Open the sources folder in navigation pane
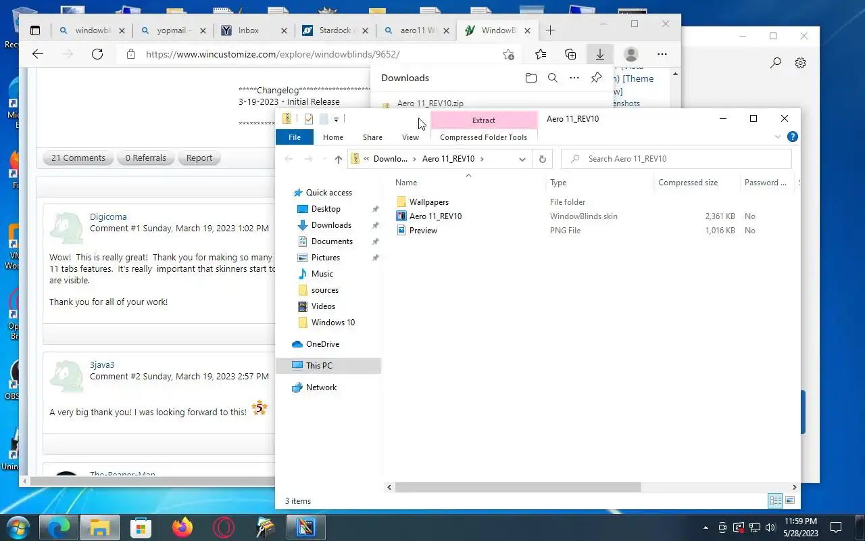The image size is (865, 541). coord(324,290)
